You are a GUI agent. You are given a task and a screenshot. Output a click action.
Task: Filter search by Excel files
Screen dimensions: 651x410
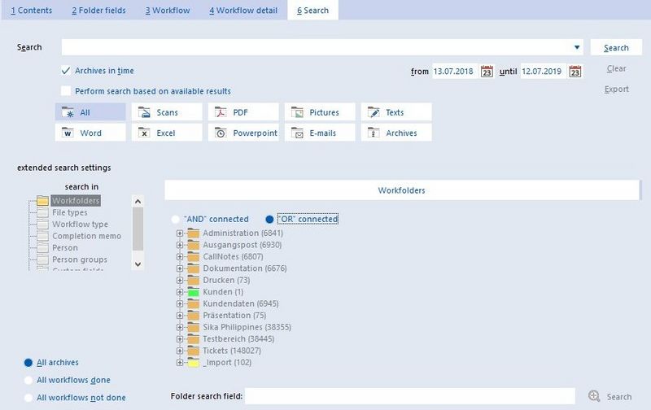(x=143, y=133)
